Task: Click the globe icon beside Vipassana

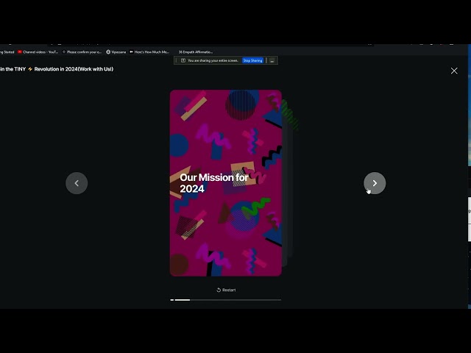Action: point(108,52)
